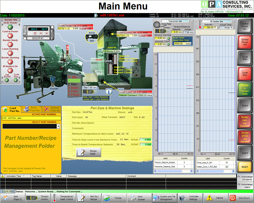Click the Encoder icon below the loom
This screenshot has width=254, height=203.
52,81
